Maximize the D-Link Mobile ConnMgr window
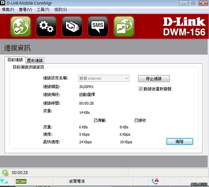The image size is (209, 187). pyautogui.click(x=193, y=3)
